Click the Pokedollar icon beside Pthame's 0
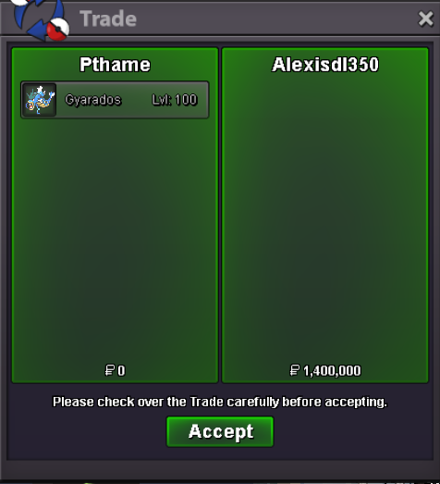This screenshot has width=440, height=484. (x=109, y=370)
